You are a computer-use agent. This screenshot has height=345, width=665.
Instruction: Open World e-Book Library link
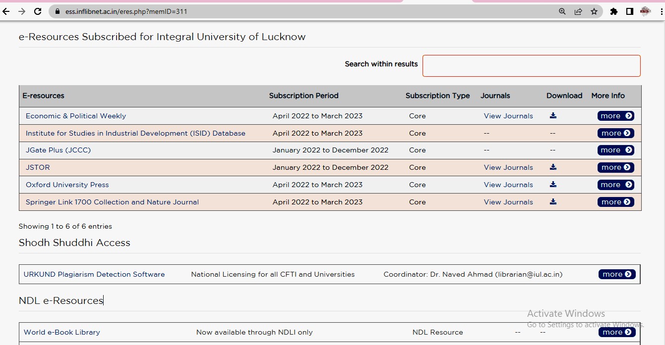(x=62, y=332)
